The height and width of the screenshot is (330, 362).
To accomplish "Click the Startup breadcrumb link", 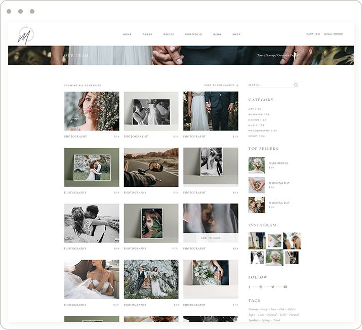I will [270, 55].
